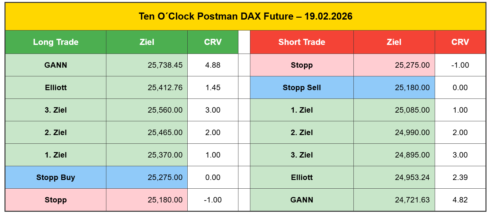Click the Long Trade Elliott target 25,412.76
Image resolution: width=490 pixels, height=214 pixels.
(165, 88)
